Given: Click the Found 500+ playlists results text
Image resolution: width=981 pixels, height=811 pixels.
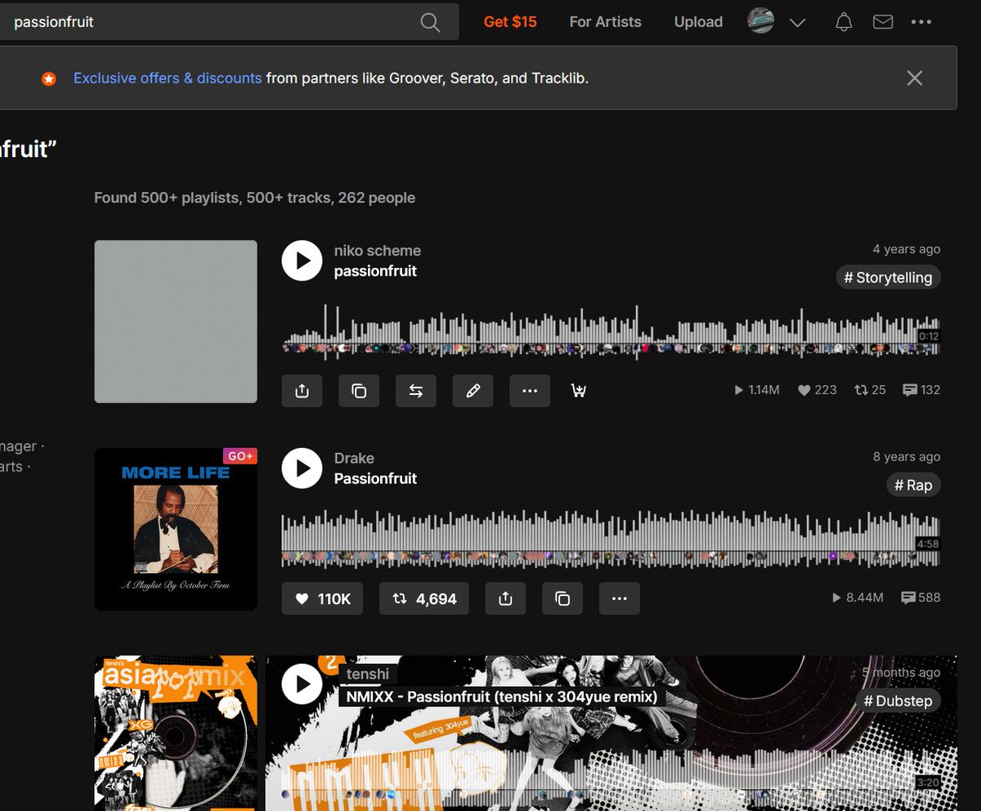Looking at the screenshot, I should point(254,198).
